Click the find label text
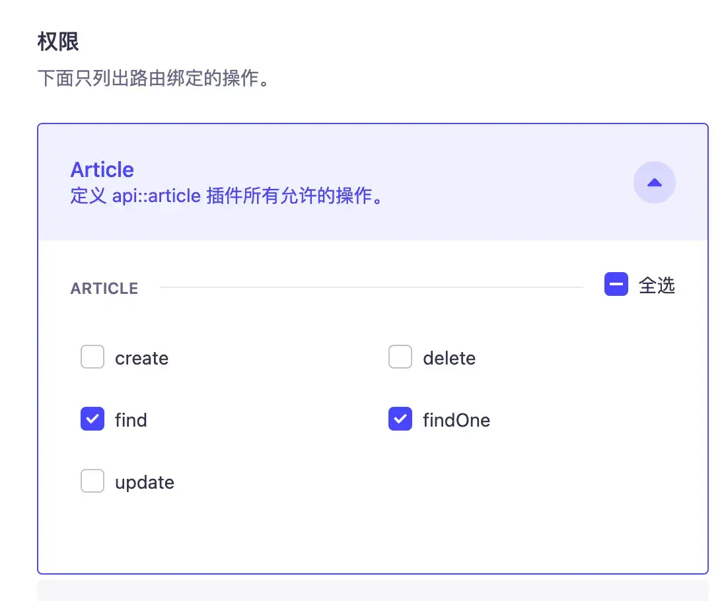Viewport: 724px width, 601px height. click(131, 420)
